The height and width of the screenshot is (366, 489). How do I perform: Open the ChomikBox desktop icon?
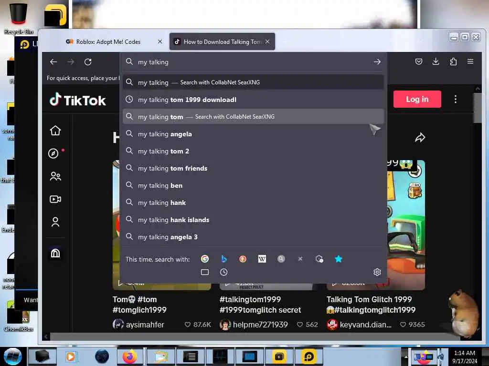click(19, 316)
